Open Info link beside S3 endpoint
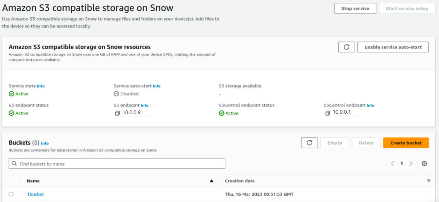The width and height of the screenshot is (439, 202). [144, 106]
